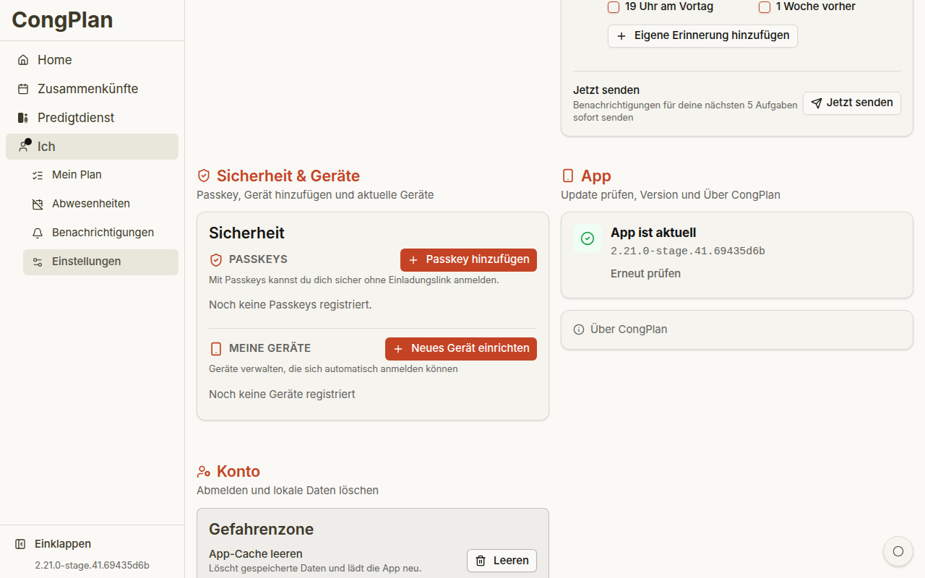The height and width of the screenshot is (578, 925).
Task: Click the Benachrichtigungen bell icon
Action: point(38,233)
